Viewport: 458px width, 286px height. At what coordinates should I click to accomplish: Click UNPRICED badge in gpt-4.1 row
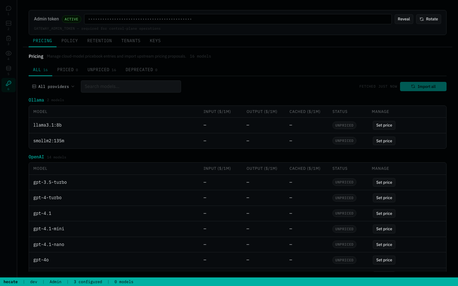pyautogui.click(x=344, y=213)
